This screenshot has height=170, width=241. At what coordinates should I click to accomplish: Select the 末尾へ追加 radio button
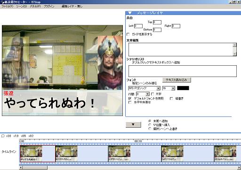pos(150,121)
